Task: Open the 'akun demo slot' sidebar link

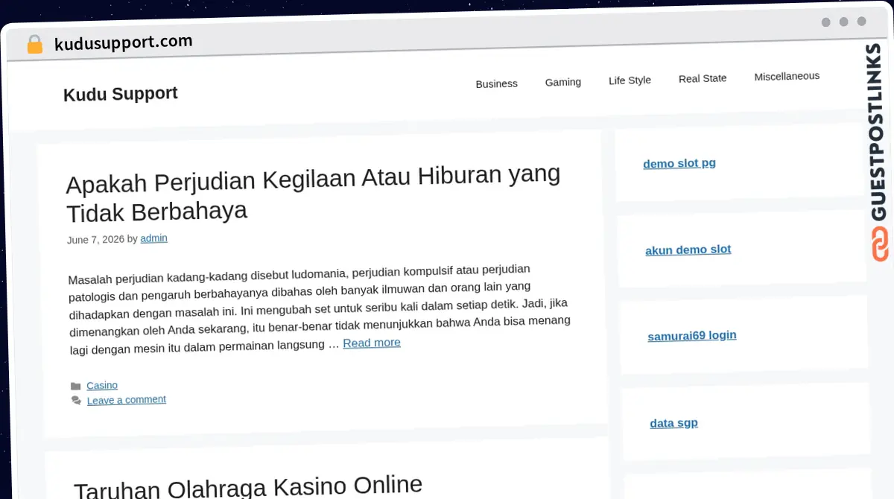Action: [x=688, y=249]
